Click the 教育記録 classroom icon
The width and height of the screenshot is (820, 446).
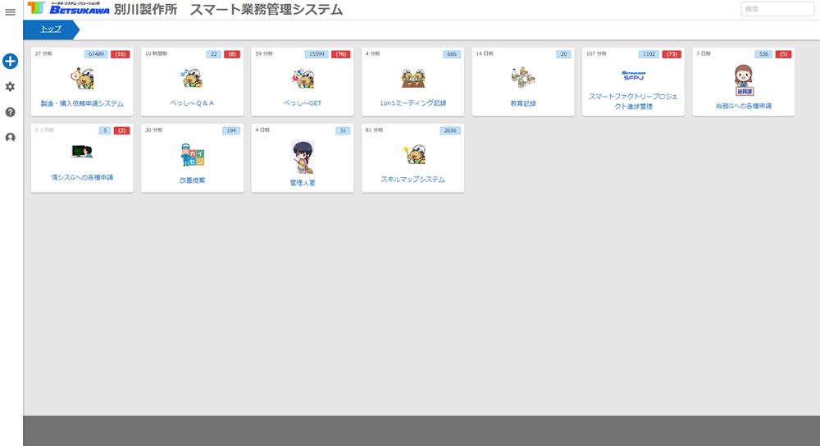pyautogui.click(x=522, y=78)
